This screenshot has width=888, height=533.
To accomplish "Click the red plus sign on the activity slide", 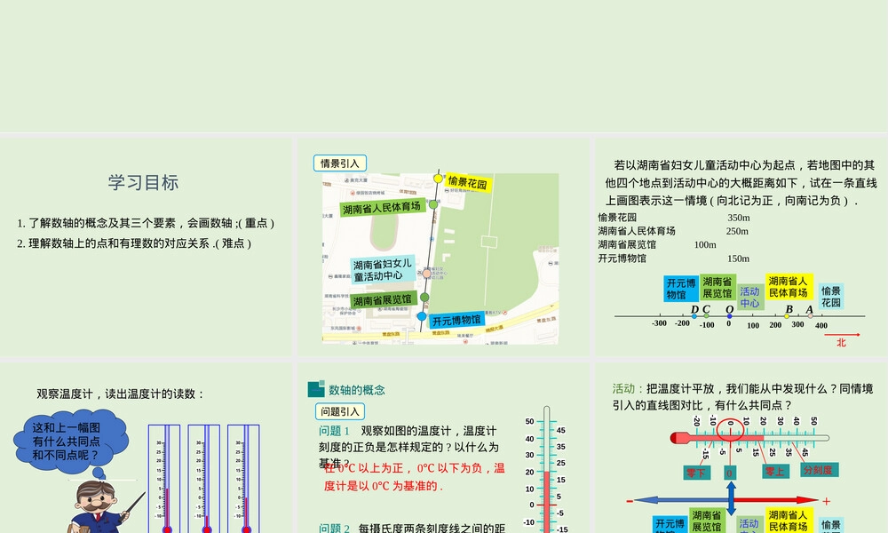I will click(x=826, y=501).
